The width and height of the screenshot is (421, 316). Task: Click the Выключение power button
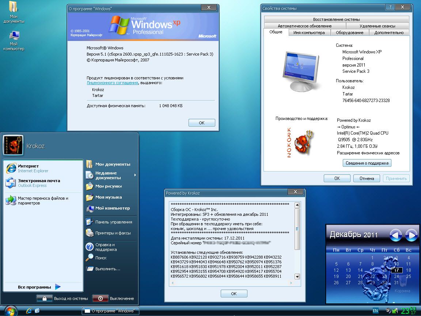click(x=100, y=298)
